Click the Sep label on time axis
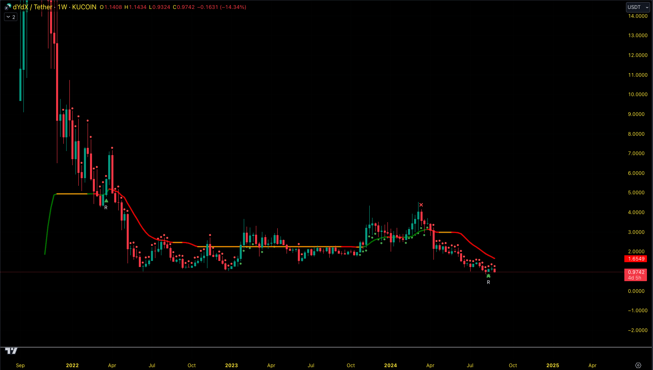 click(20, 366)
